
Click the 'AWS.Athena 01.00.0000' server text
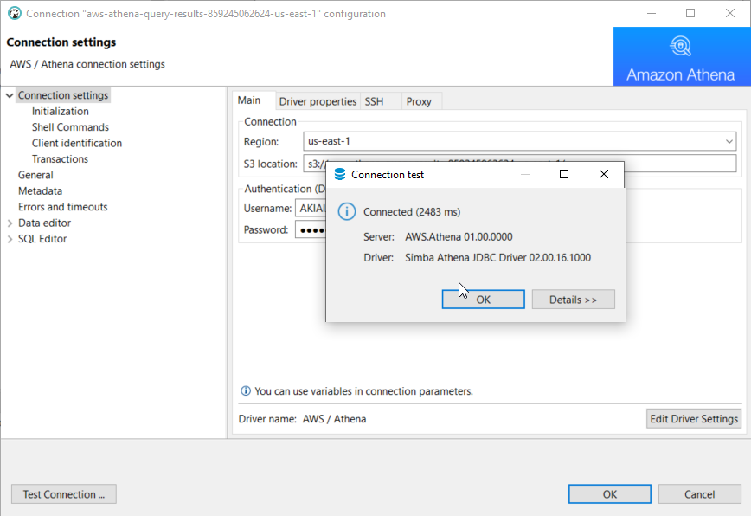point(459,236)
